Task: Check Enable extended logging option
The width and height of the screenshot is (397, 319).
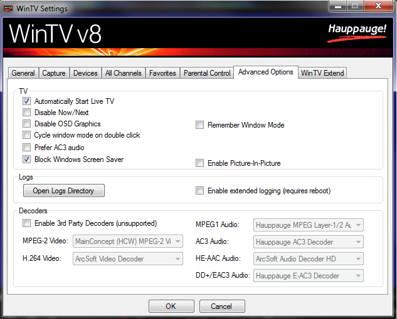Action: [x=199, y=190]
